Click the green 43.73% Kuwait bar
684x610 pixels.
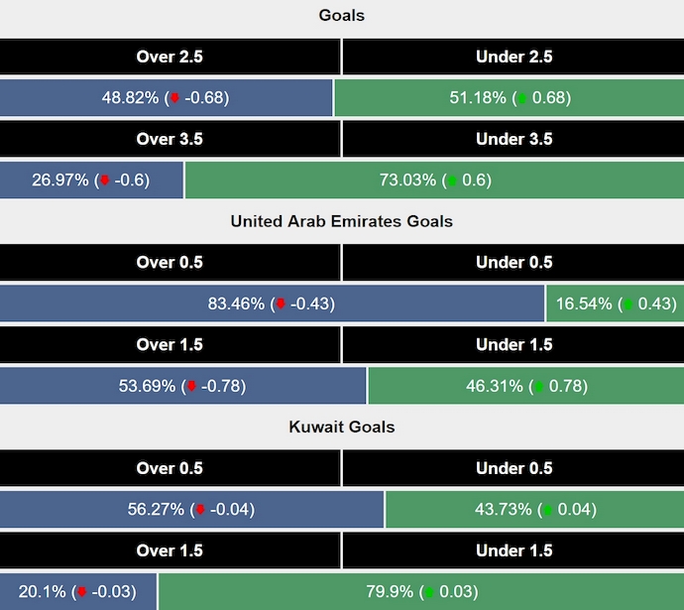[x=534, y=510]
